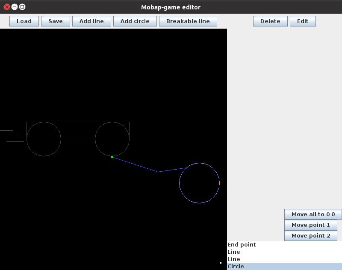Image resolution: width=342 pixels, height=270 pixels.
Task: Click the Mobap-game editor title bar
Action: pyautogui.click(x=171, y=7)
